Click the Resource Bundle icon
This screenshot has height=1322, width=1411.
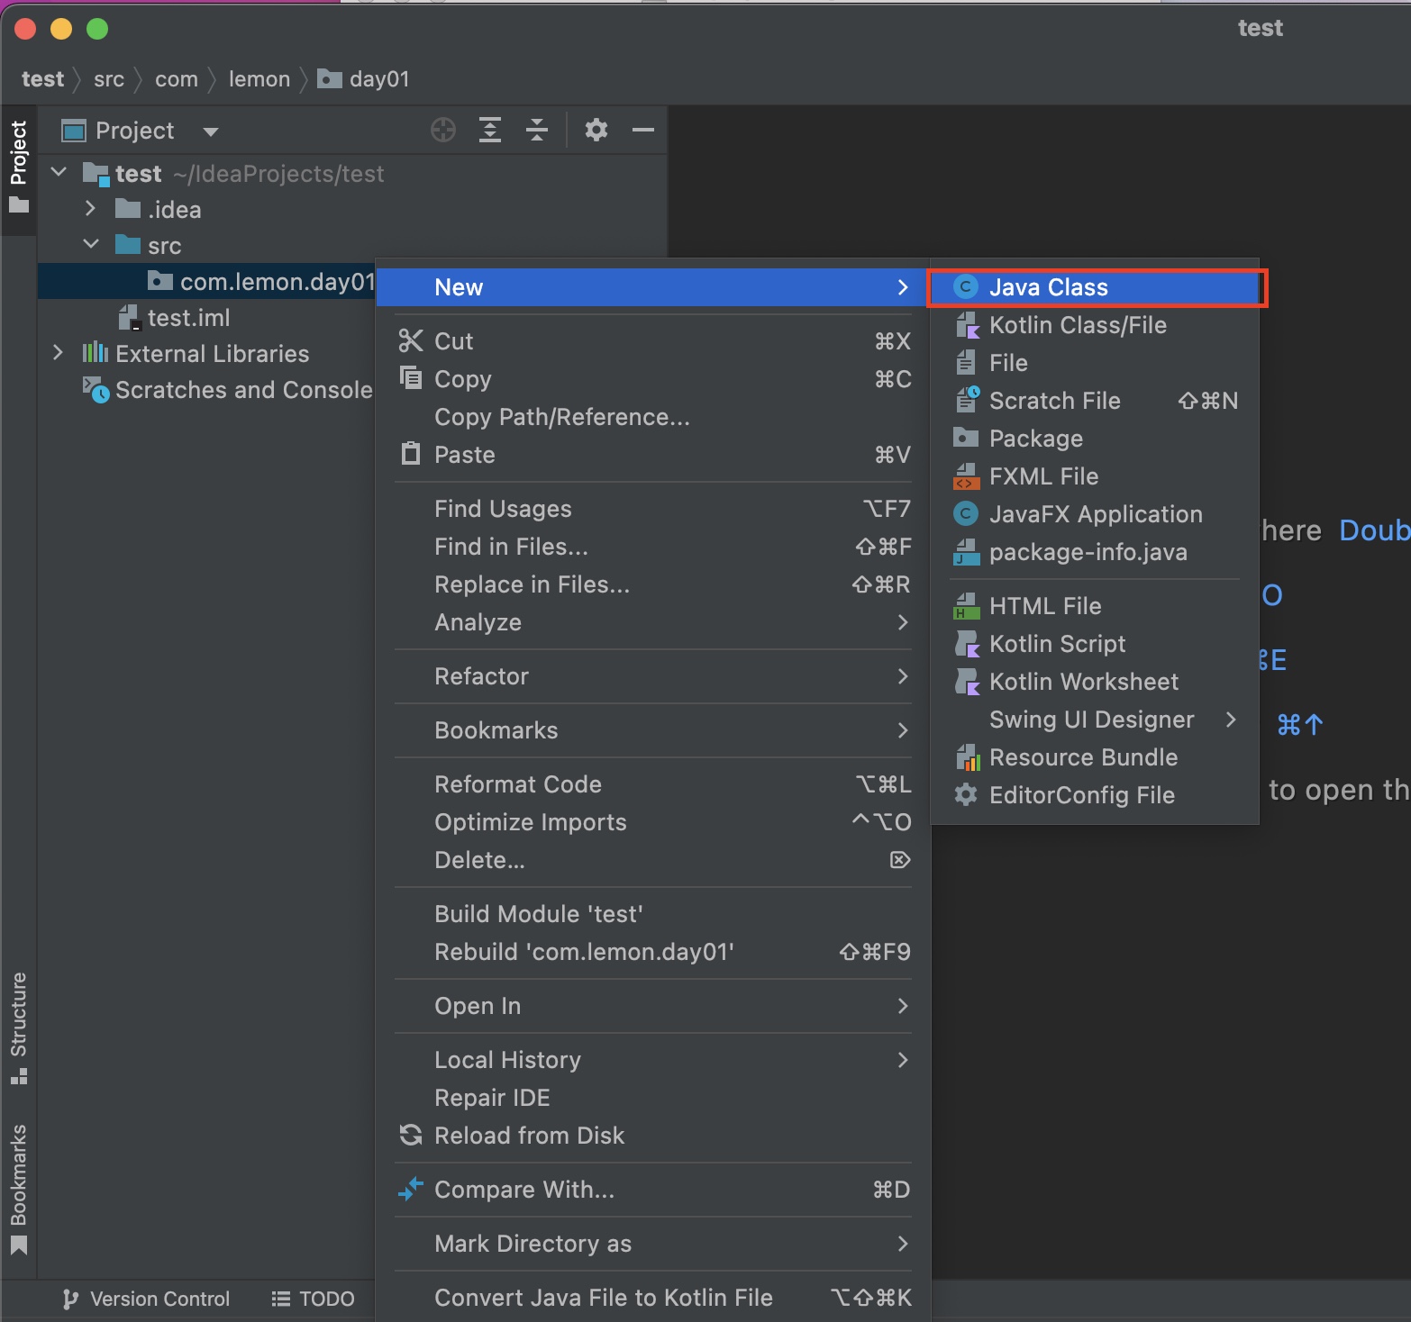pyautogui.click(x=966, y=757)
